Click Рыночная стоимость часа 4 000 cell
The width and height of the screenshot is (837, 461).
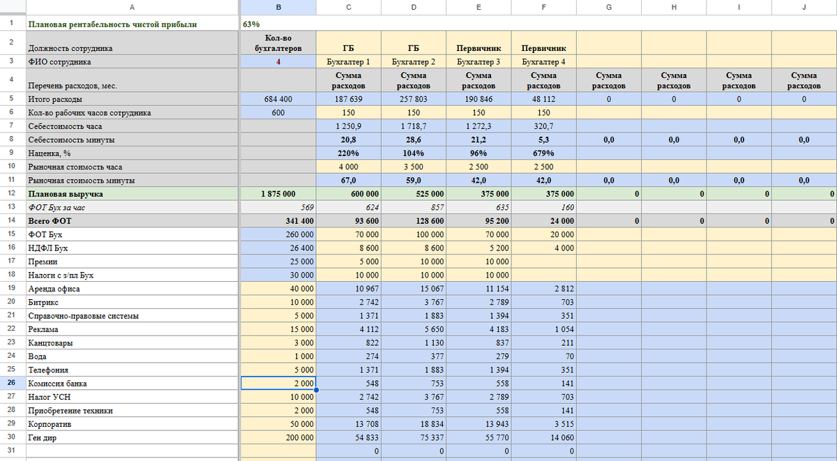pos(348,167)
